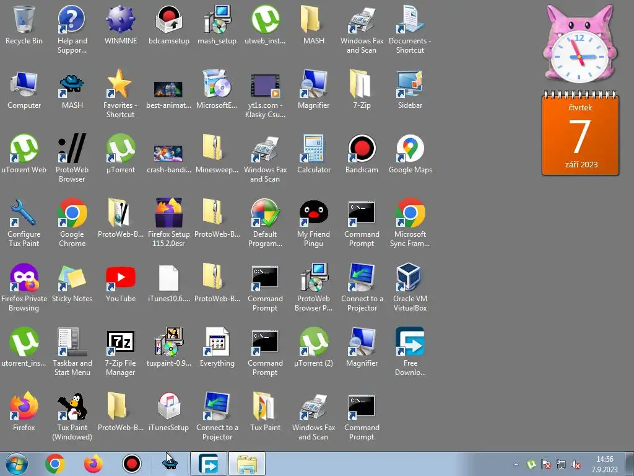This screenshot has width=634, height=476.
Task: Select the Microsoft Sync Framework shortcut
Action: 410,213
